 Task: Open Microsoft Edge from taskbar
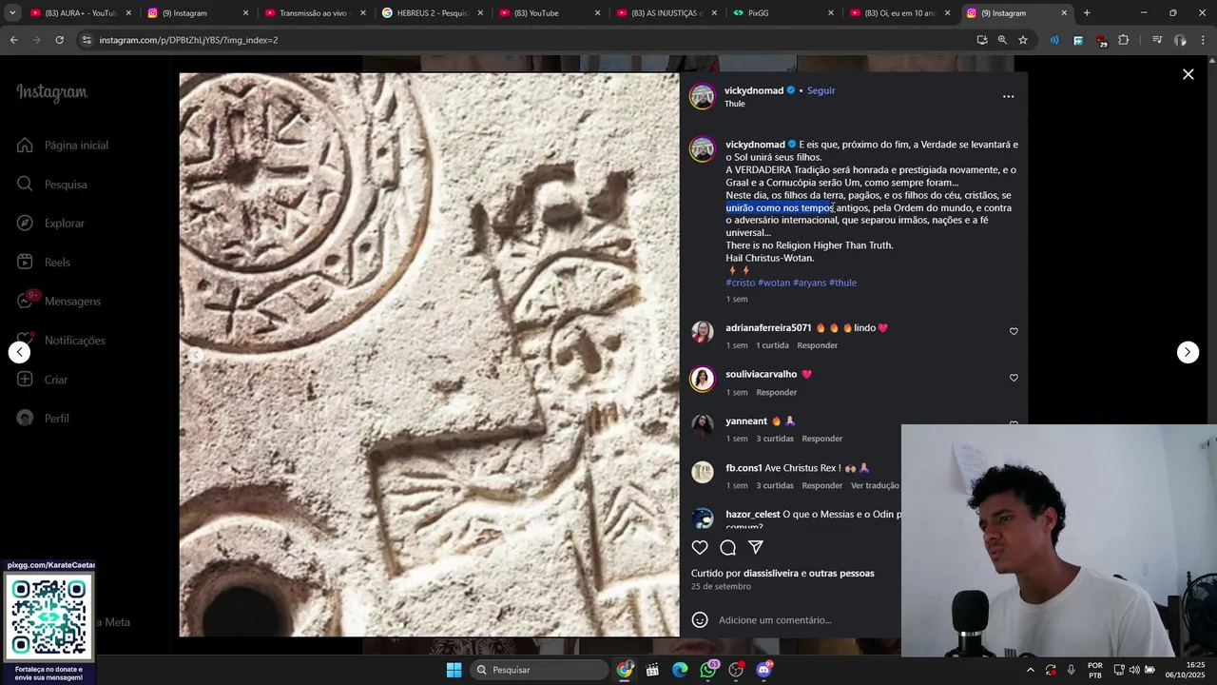(680, 670)
